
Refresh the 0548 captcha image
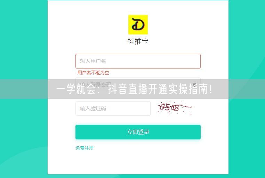tap(175, 108)
